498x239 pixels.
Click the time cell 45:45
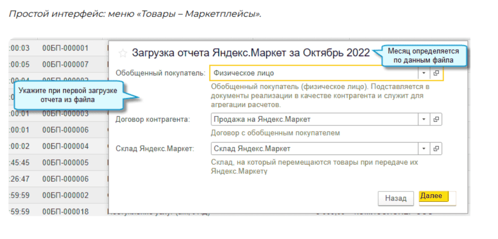[20, 163]
